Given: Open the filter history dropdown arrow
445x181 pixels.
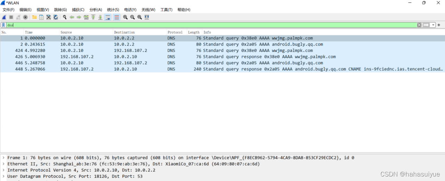Looking at the screenshot, I should pos(433,25).
